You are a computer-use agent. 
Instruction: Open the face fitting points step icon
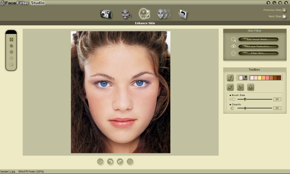click(126, 14)
